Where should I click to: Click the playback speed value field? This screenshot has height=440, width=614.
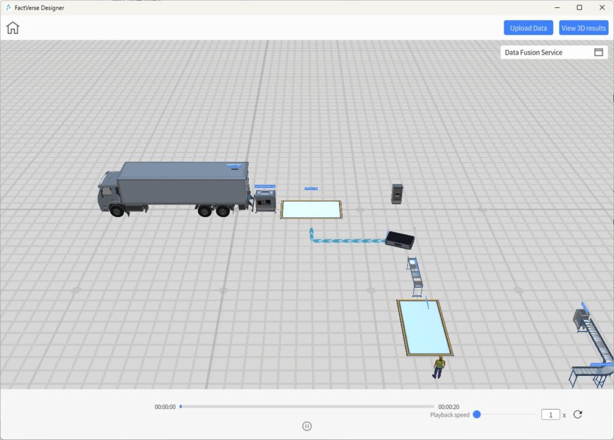550,415
